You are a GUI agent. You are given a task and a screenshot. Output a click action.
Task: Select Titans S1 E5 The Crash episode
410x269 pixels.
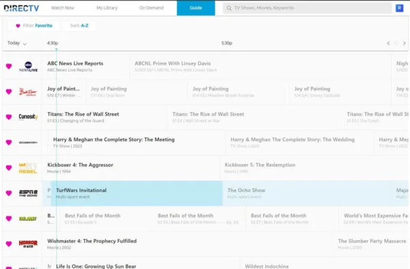coord(375,117)
